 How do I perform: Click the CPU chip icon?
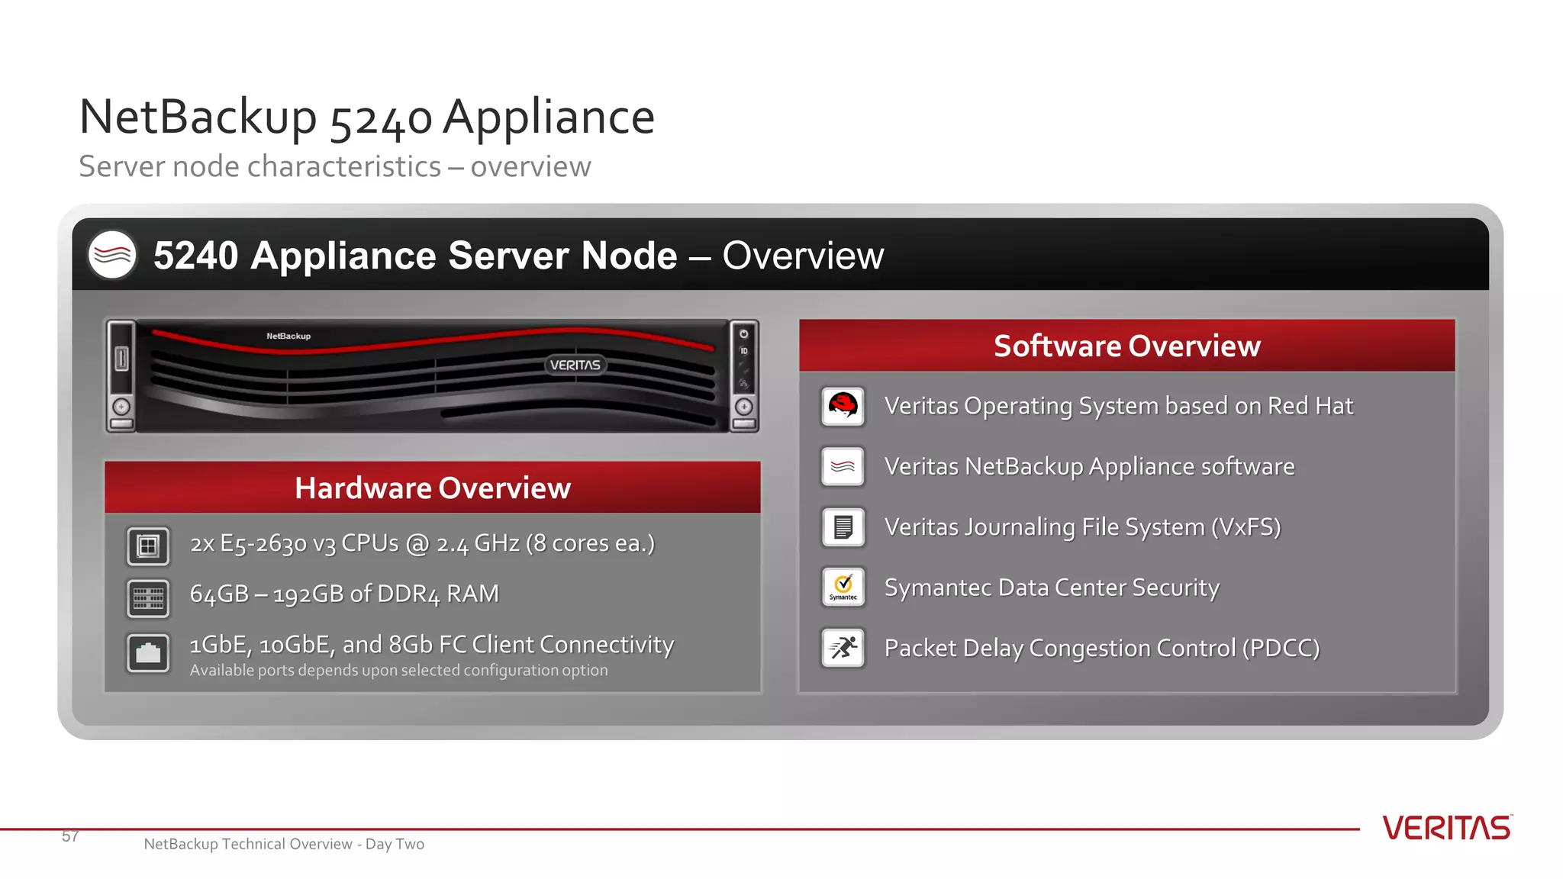[148, 546]
